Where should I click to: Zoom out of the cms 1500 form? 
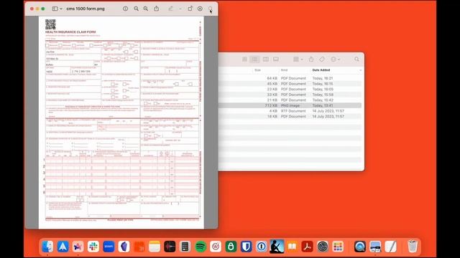(x=136, y=9)
